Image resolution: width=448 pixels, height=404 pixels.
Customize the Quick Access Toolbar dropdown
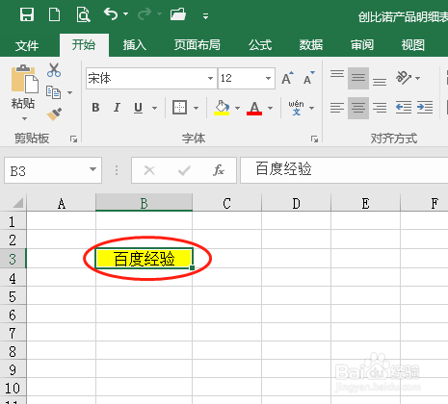[205, 15]
